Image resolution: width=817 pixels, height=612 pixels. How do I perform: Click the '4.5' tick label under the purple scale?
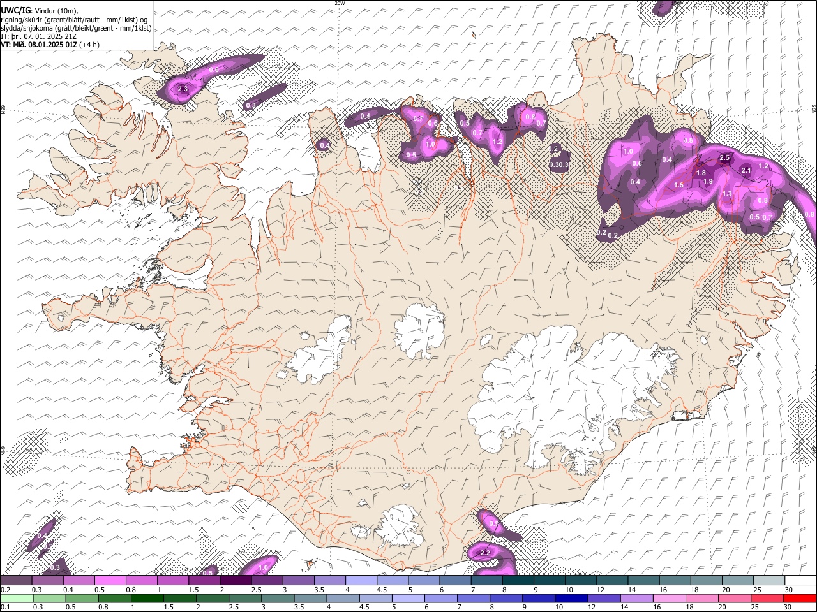pos(382,590)
